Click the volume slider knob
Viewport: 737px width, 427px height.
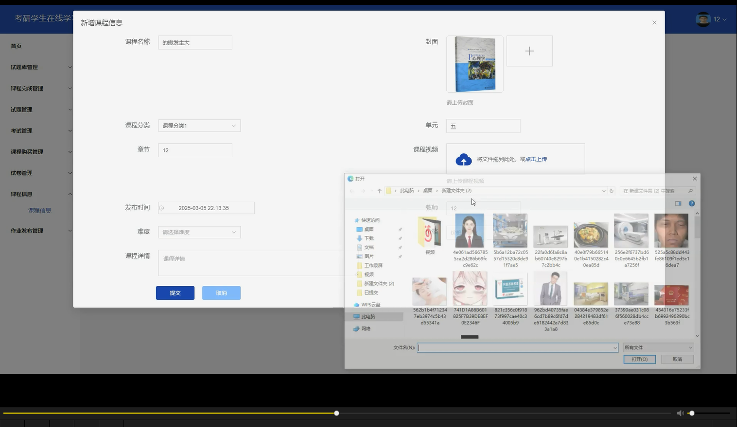click(x=692, y=413)
